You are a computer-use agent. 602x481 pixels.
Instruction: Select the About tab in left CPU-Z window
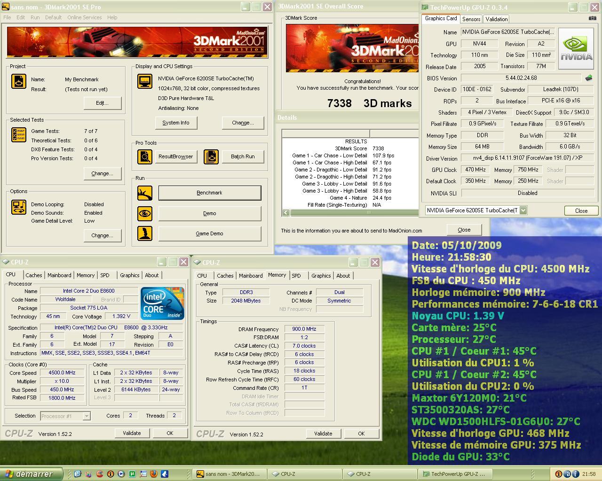click(x=151, y=275)
